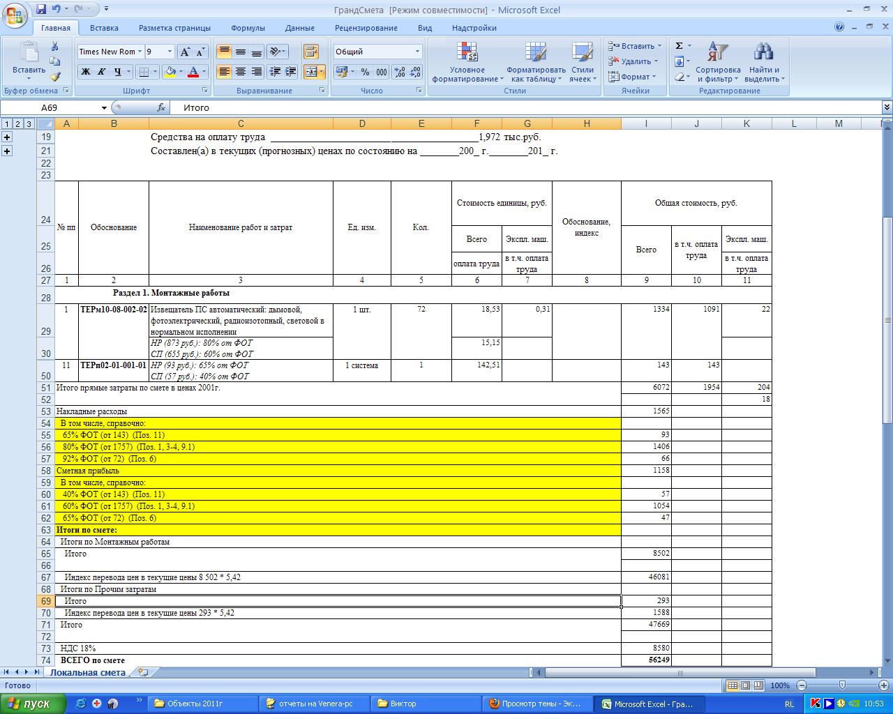
Task: Open Условное форматирование menu
Action: (x=467, y=62)
